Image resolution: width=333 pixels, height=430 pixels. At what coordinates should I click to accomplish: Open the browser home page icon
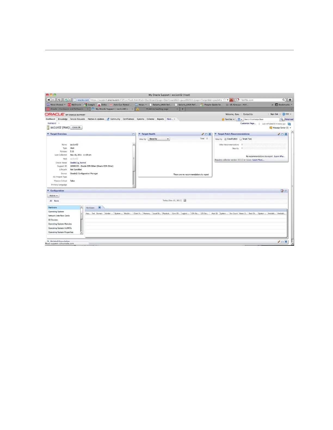(290, 100)
